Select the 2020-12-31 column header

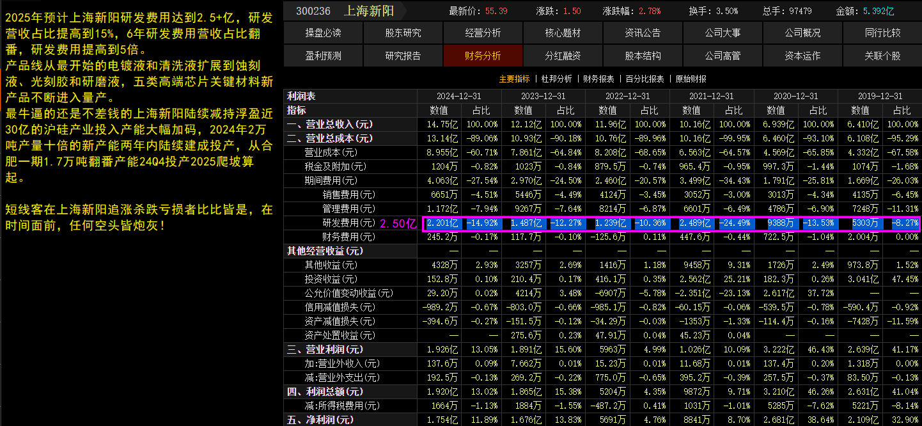click(x=795, y=96)
